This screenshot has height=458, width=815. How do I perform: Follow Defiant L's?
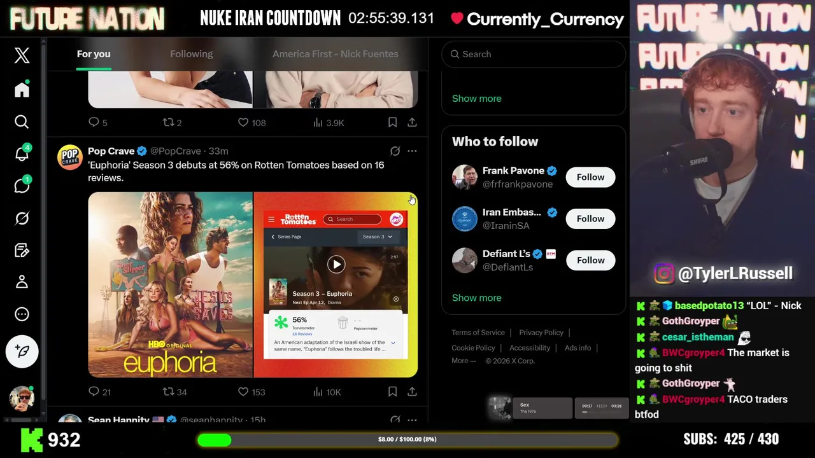(x=590, y=260)
